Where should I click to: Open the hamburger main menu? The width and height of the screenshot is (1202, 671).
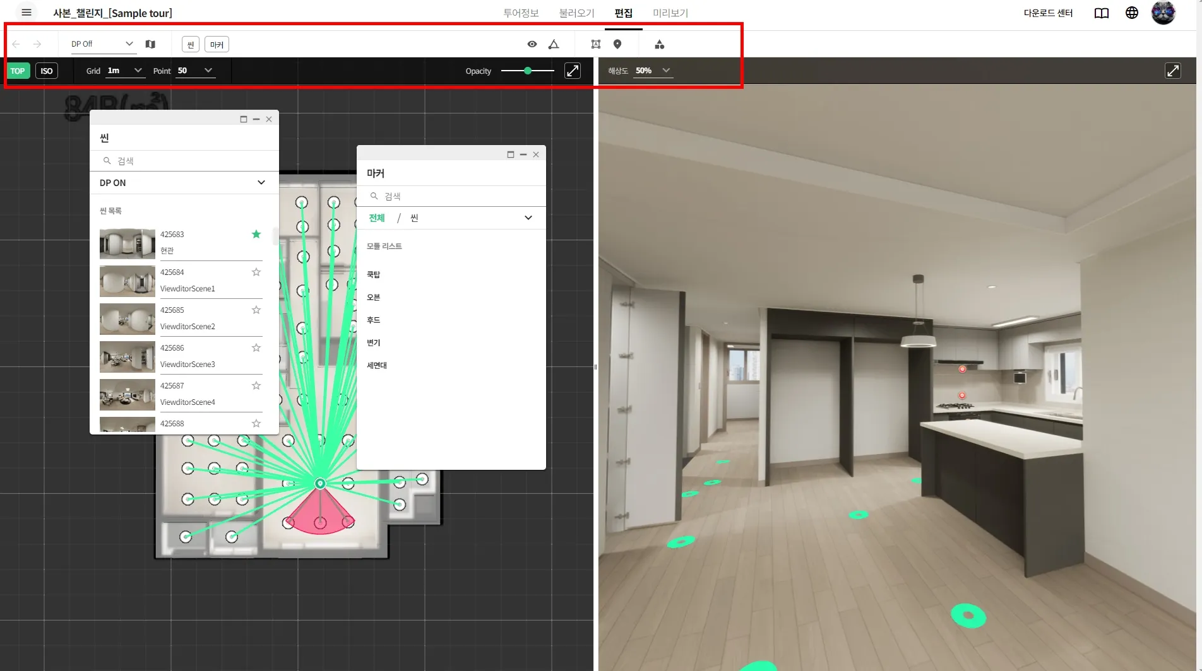pyautogui.click(x=27, y=13)
